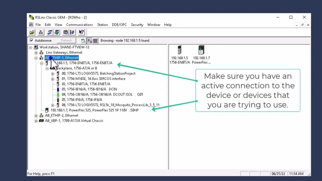
Task: Click the RSLinx application icon in title bar
Action: [31, 17]
